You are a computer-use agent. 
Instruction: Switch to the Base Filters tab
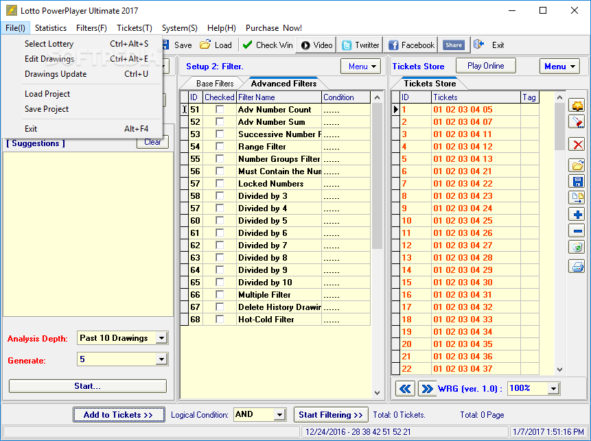point(215,84)
